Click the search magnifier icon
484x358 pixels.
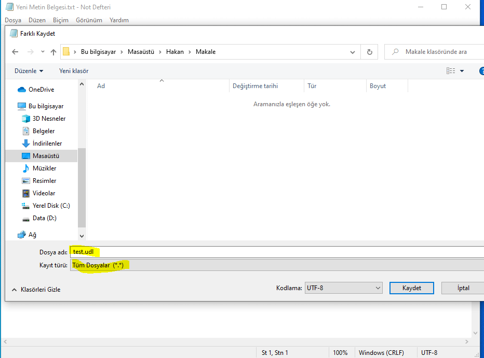[395, 52]
